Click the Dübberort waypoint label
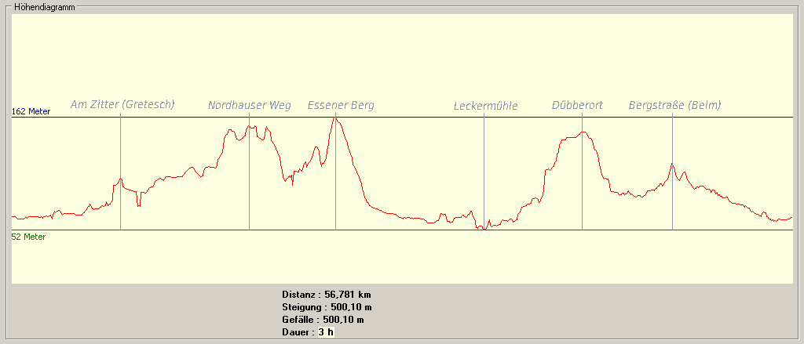Screen dimensions: 804x344 tap(577, 105)
